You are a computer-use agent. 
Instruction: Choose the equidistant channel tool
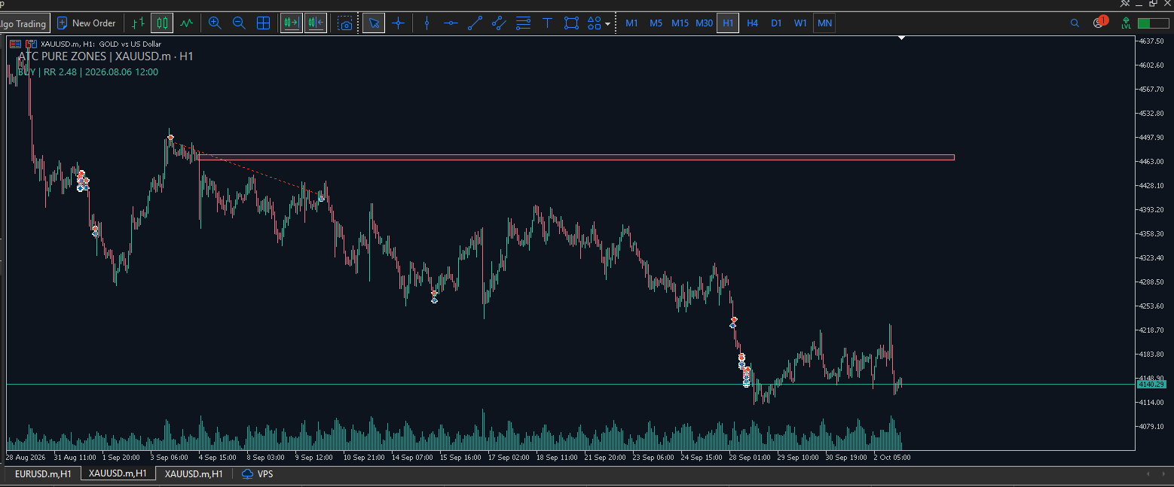point(499,23)
